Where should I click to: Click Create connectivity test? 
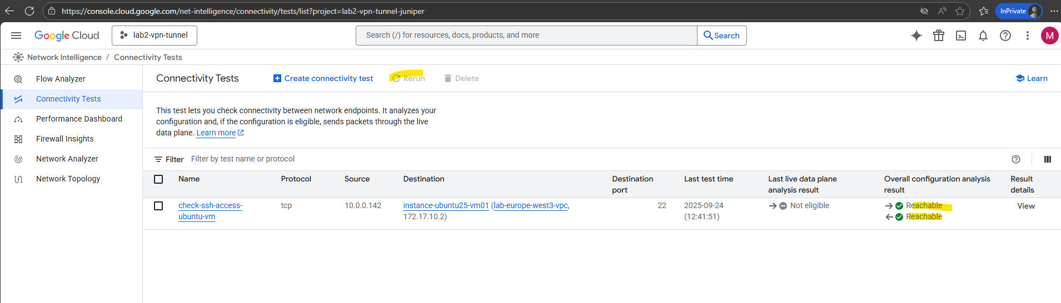pyautogui.click(x=323, y=78)
